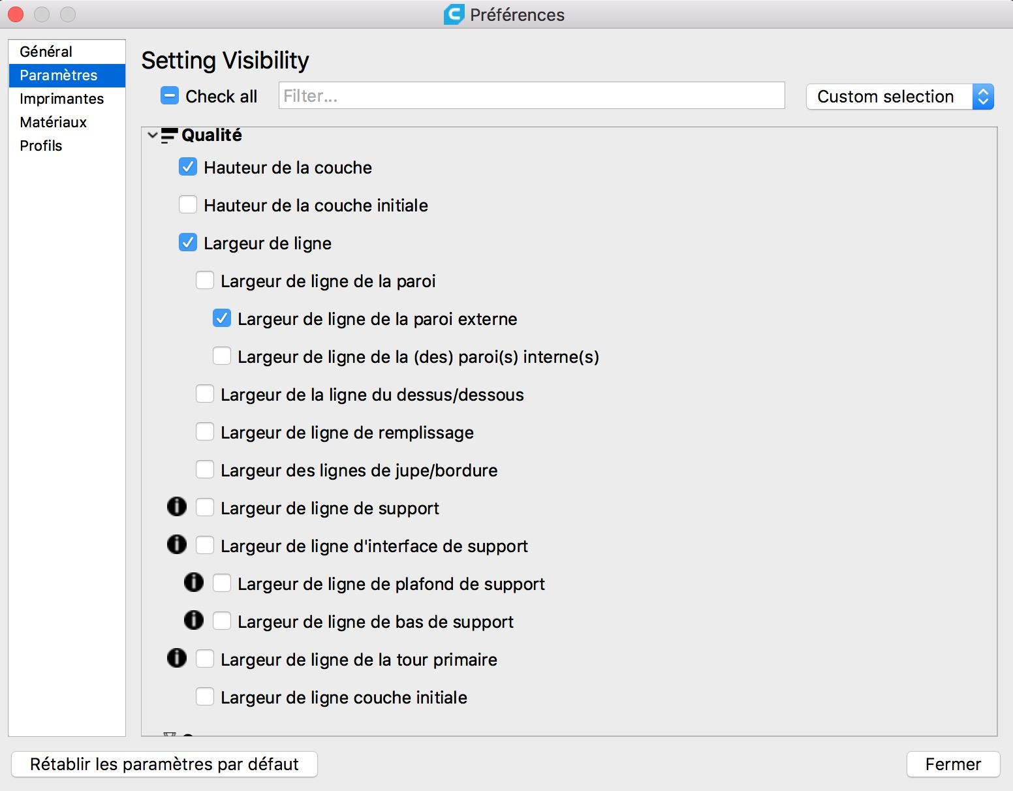This screenshot has width=1013, height=791.
Task: Click info icon beside Largeur de ligne de bas de support
Action: (x=194, y=621)
